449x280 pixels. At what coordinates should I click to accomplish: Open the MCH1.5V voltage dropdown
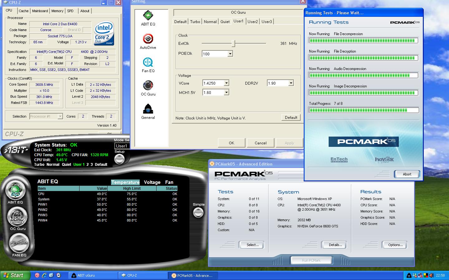coord(226,92)
